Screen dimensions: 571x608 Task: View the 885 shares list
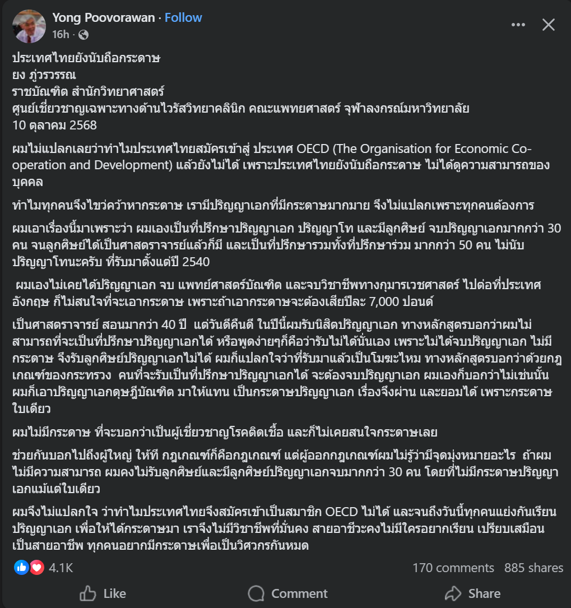point(533,568)
